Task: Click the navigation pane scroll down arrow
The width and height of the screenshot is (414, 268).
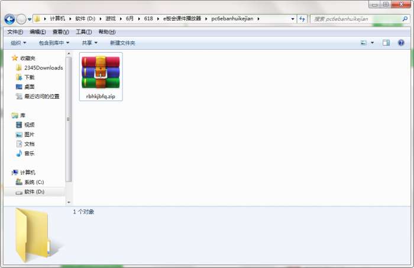Action: (x=69, y=202)
